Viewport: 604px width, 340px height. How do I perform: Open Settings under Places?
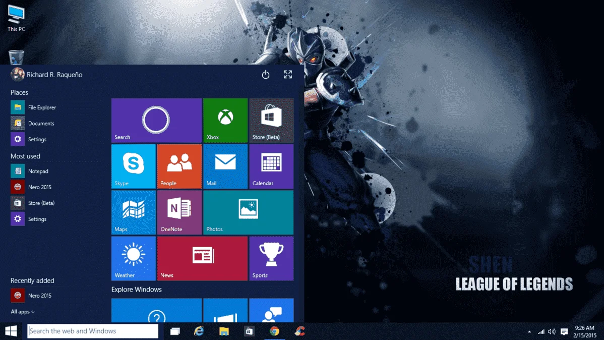point(29,139)
